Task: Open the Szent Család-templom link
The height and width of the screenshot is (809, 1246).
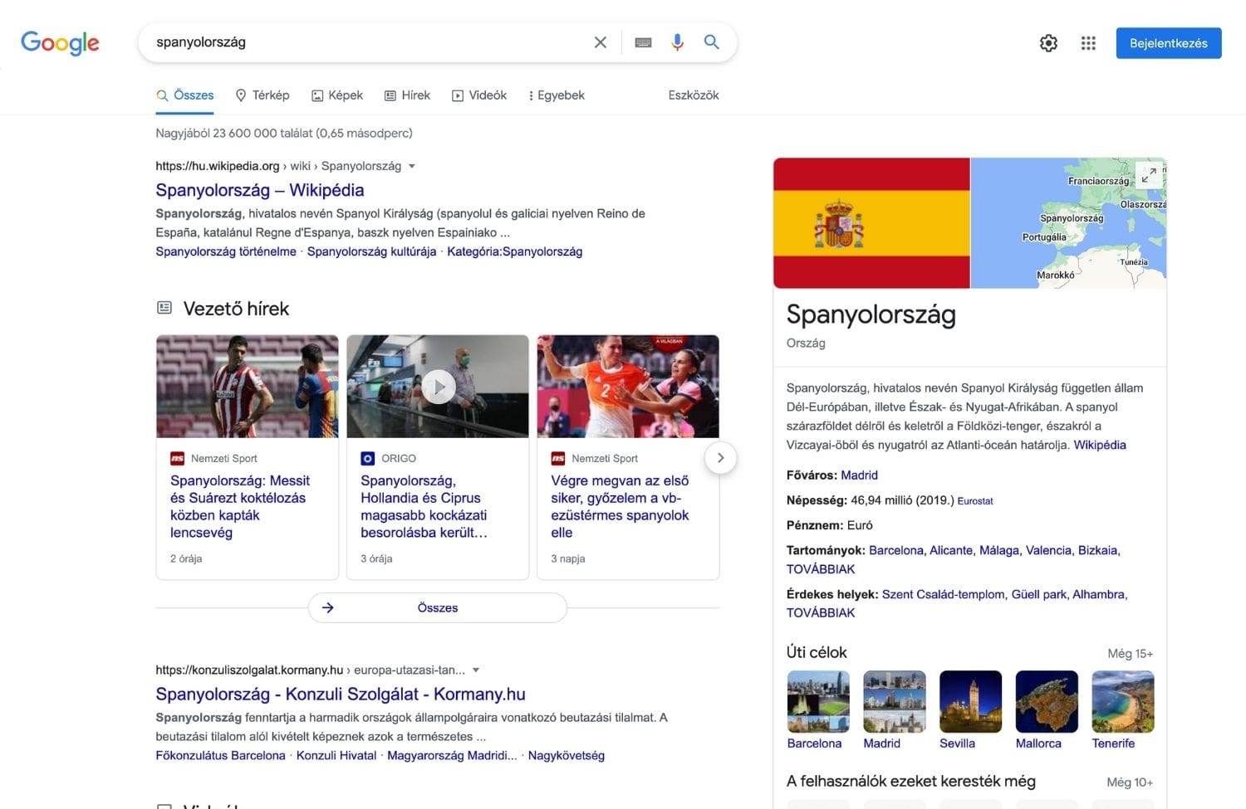Action: [943, 594]
